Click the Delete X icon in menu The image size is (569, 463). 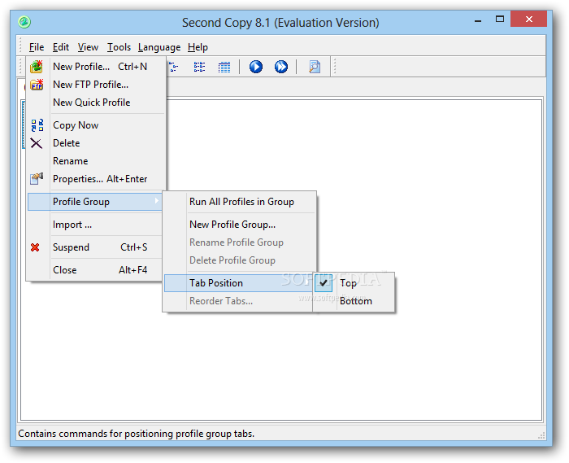point(37,143)
